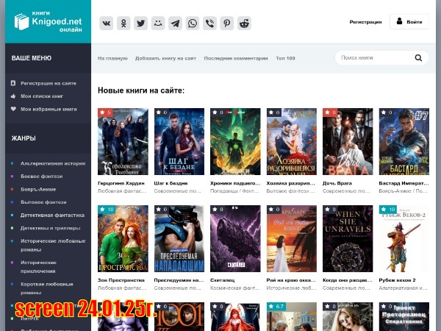The height and width of the screenshot is (331, 441).
Task: Click Космическая фант... genre under Скиталец
Action: coord(235,288)
